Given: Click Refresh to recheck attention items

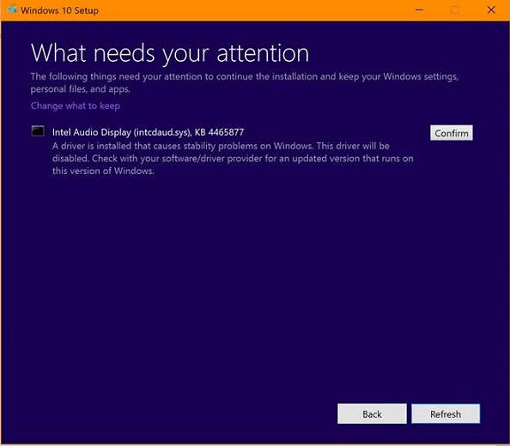Looking at the screenshot, I should (x=446, y=414).
